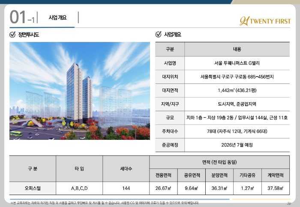Image resolution: width=300 pixels, height=207 pixels.
Task: Click the 144 unit count cell
Action: pyautogui.click(x=126, y=188)
